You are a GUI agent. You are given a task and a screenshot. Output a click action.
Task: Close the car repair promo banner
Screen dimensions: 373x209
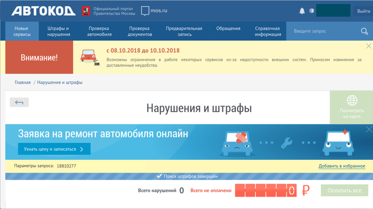(x=369, y=129)
